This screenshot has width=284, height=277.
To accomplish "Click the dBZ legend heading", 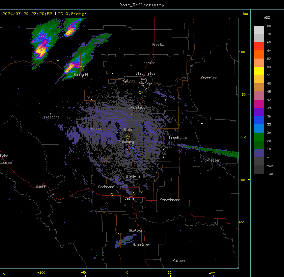I will (x=267, y=18).
